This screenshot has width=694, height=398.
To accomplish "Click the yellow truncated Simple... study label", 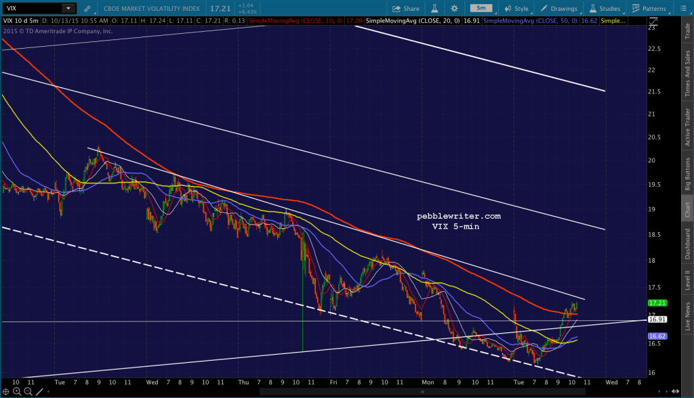I will [x=613, y=21].
